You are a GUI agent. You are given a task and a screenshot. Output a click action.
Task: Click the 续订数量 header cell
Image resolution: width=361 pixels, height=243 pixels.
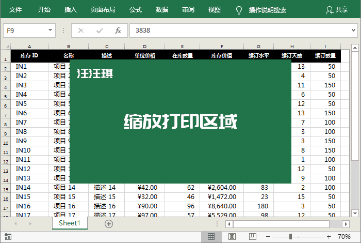point(325,56)
